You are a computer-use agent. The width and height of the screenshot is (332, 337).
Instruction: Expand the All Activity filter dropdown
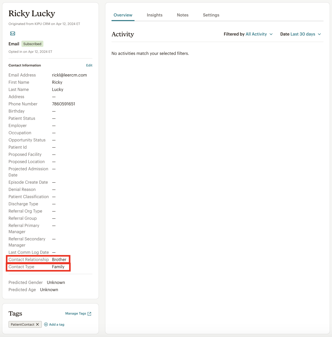click(x=259, y=34)
